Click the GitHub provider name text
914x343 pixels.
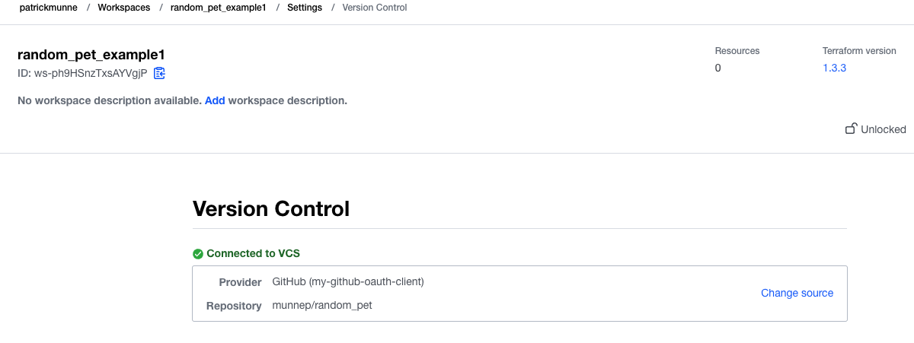[348, 281]
